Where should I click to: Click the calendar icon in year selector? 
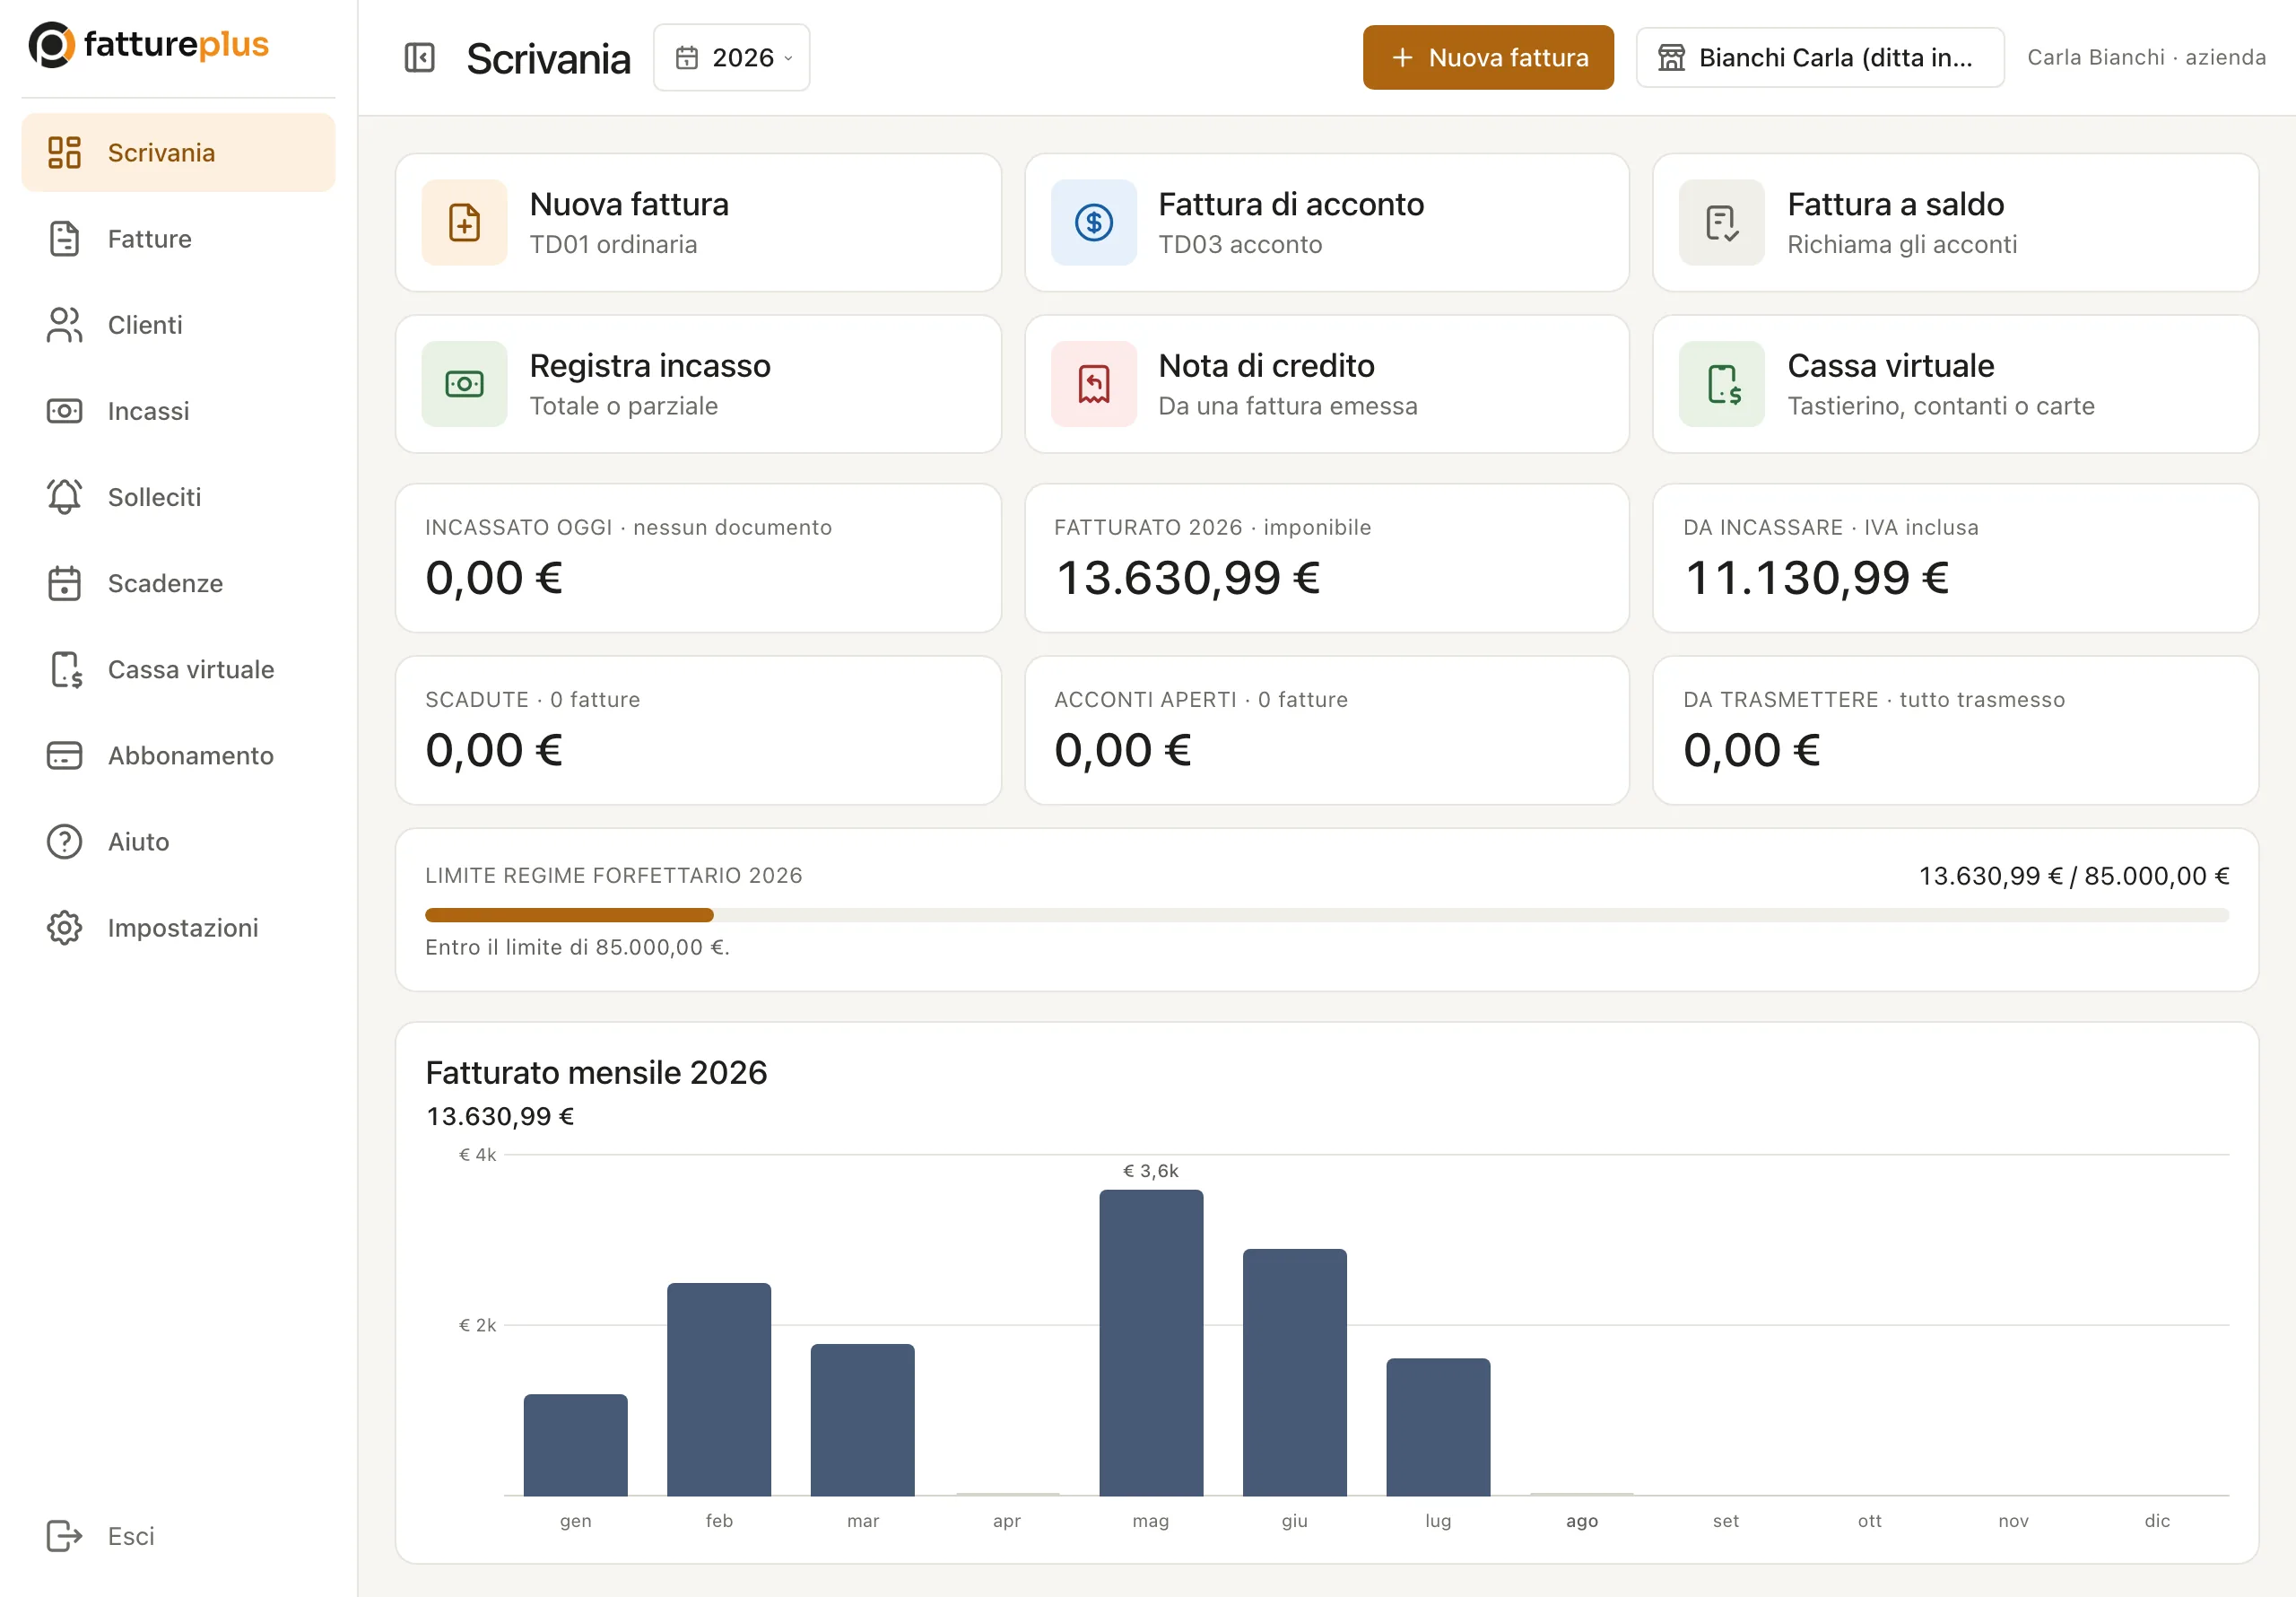coord(687,58)
